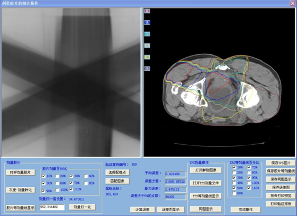297x216 pixels.
Task: Click the 计算误差 button
Action: [143, 210]
